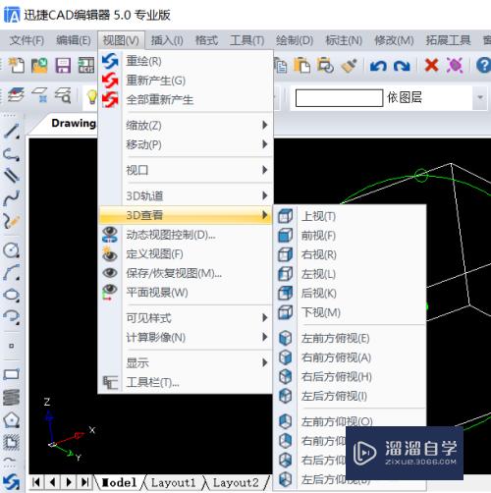Choose 工具栏(T)... menu entry
The height and width of the screenshot is (493, 491).
pos(186,382)
